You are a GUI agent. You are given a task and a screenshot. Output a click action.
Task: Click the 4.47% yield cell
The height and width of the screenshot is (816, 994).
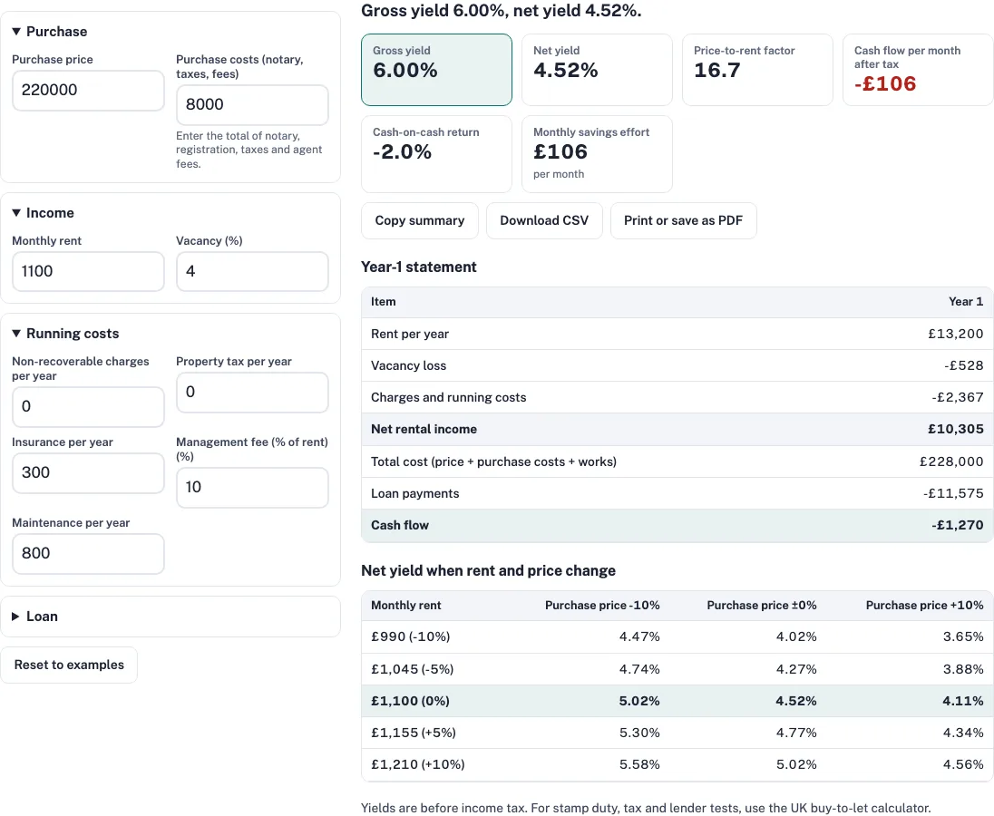pos(639,636)
